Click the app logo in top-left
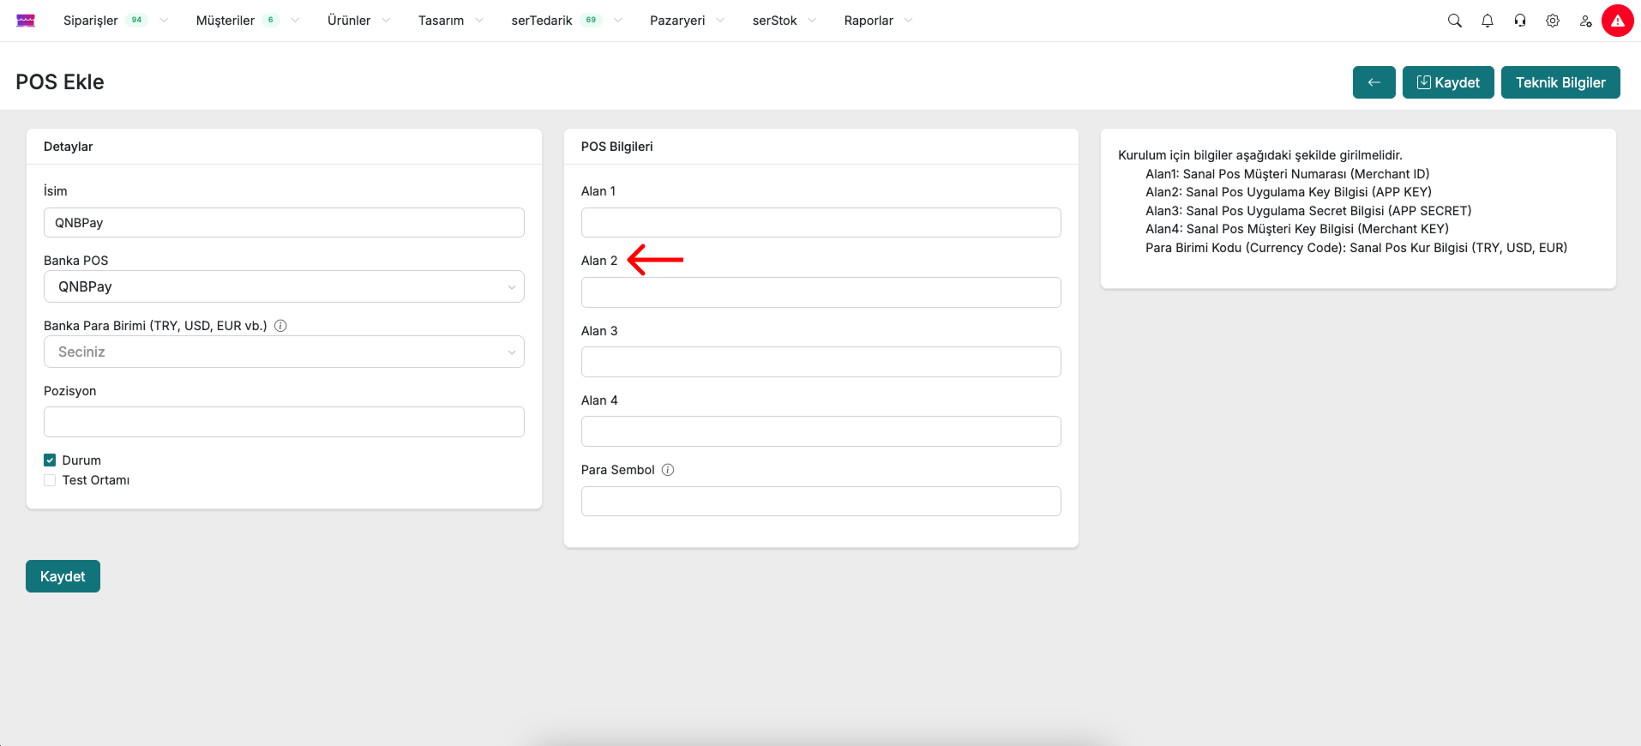The width and height of the screenshot is (1641, 746). 26,21
